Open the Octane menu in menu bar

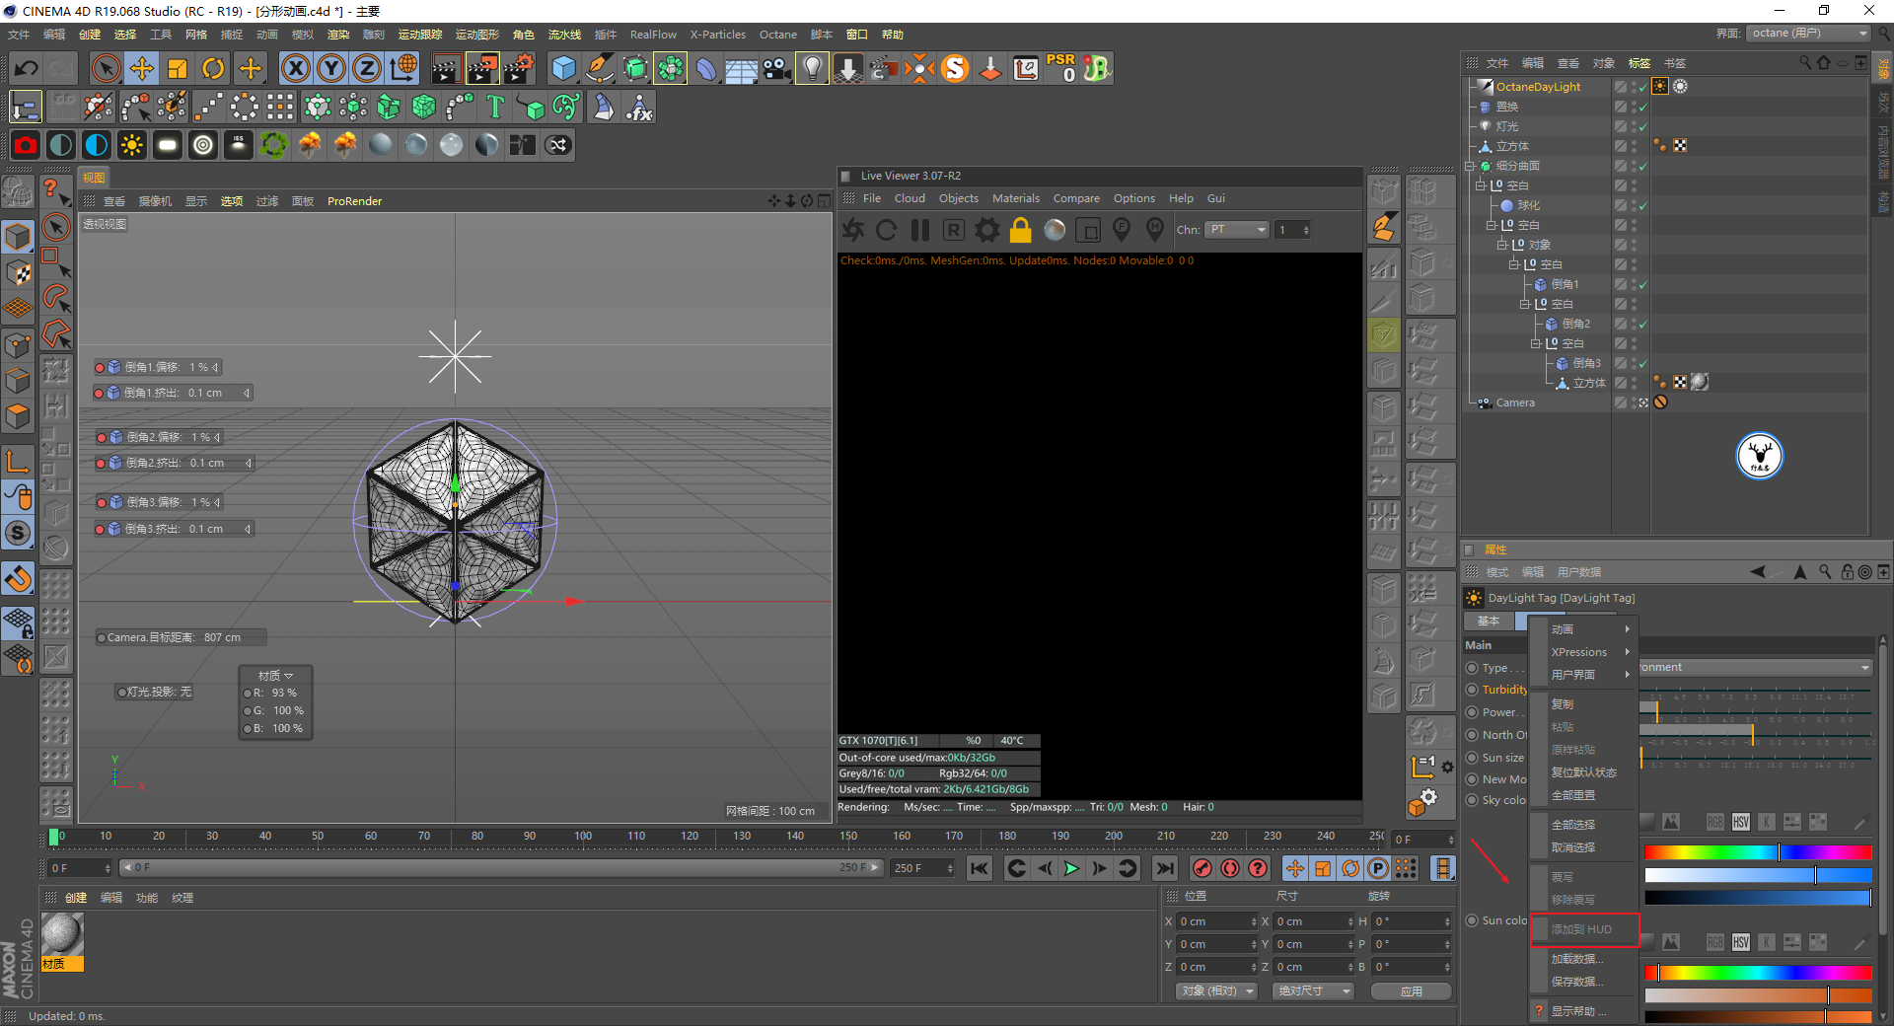pos(777,35)
